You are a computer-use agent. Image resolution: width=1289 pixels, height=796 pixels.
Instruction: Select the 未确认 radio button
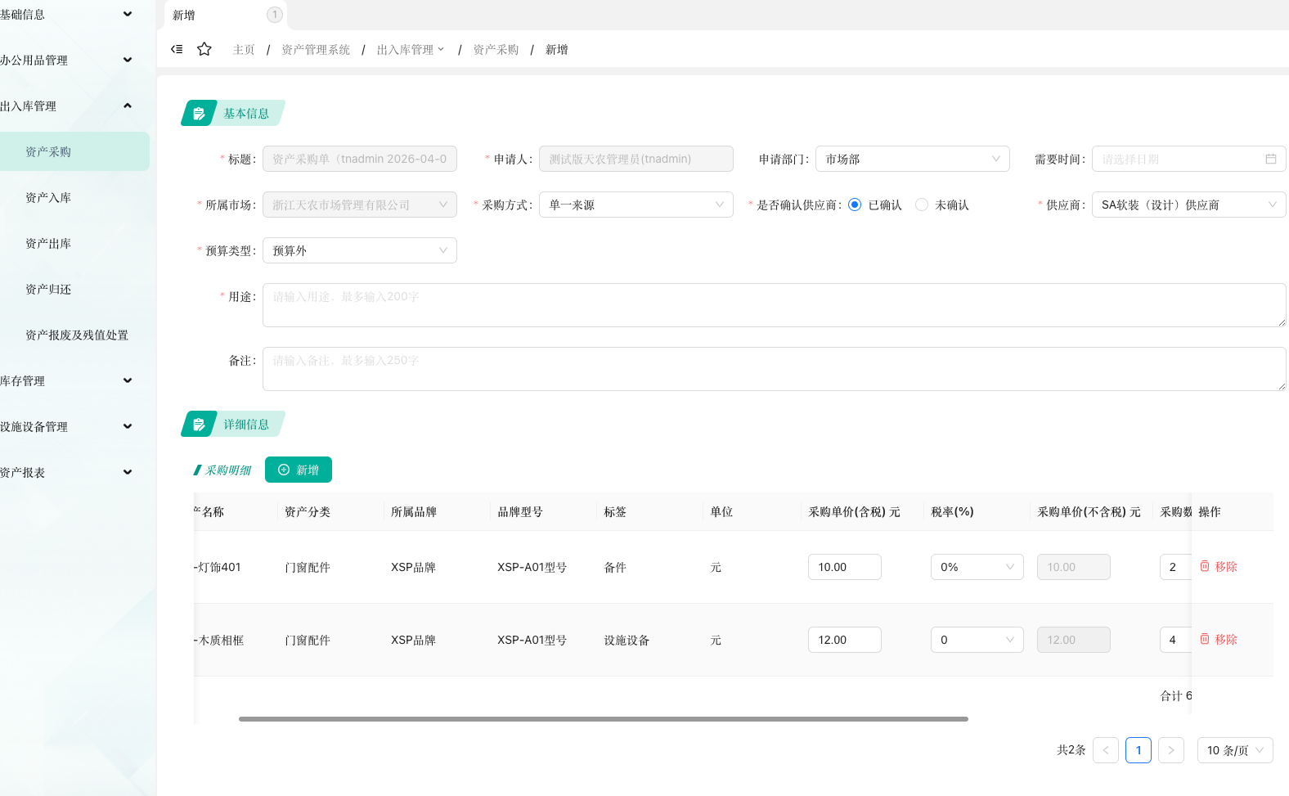[922, 205]
